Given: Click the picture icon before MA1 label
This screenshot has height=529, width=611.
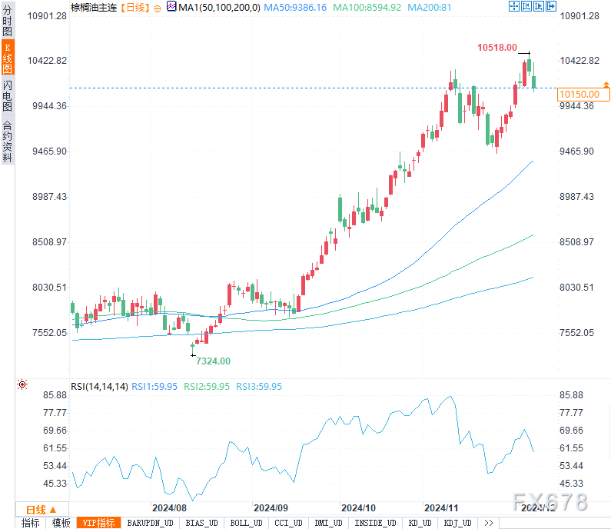Looking at the screenshot, I should coord(171,8).
